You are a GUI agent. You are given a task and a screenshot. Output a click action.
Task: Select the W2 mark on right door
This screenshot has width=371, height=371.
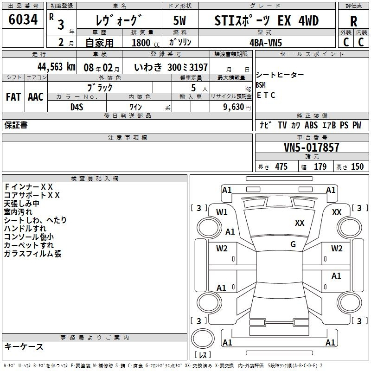[337, 248]
